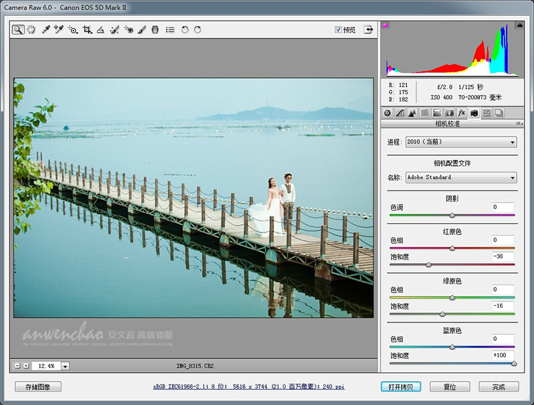Select the Zoom tool

coord(18,30)
